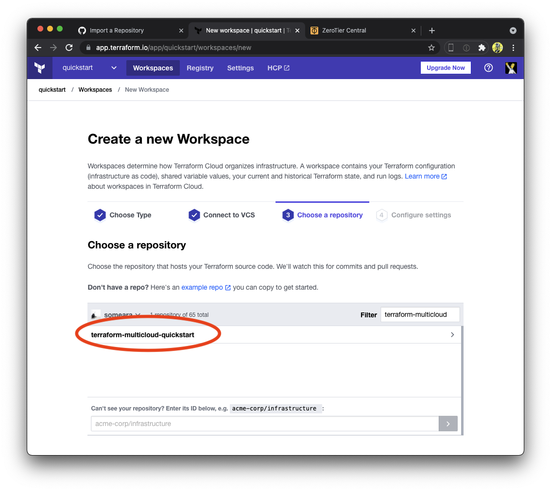Screen dimensions: 551x491
Task: Open the Registry nav item
Action: [200, 68]
